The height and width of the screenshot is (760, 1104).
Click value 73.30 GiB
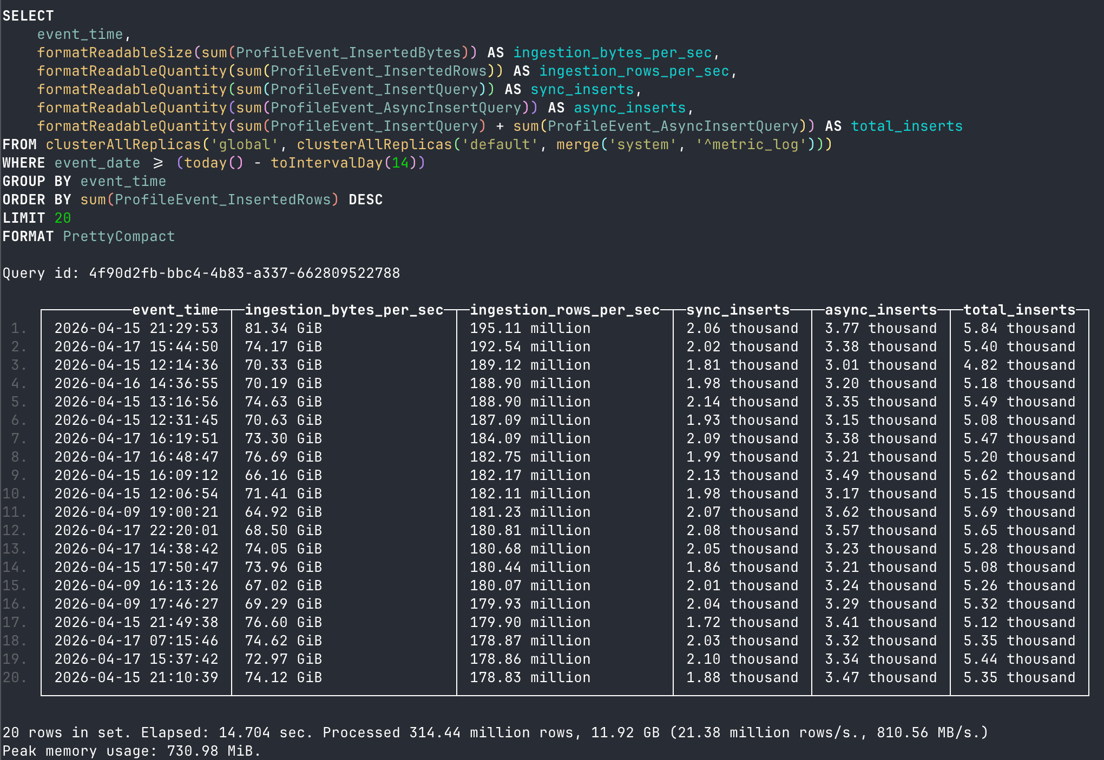(284, 438)
